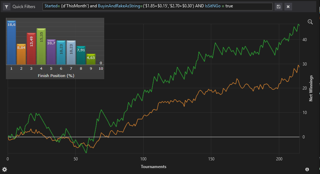Open graph settings gear icon
Image resolution: width=320 pixels, height=174 pixels.
5,169
